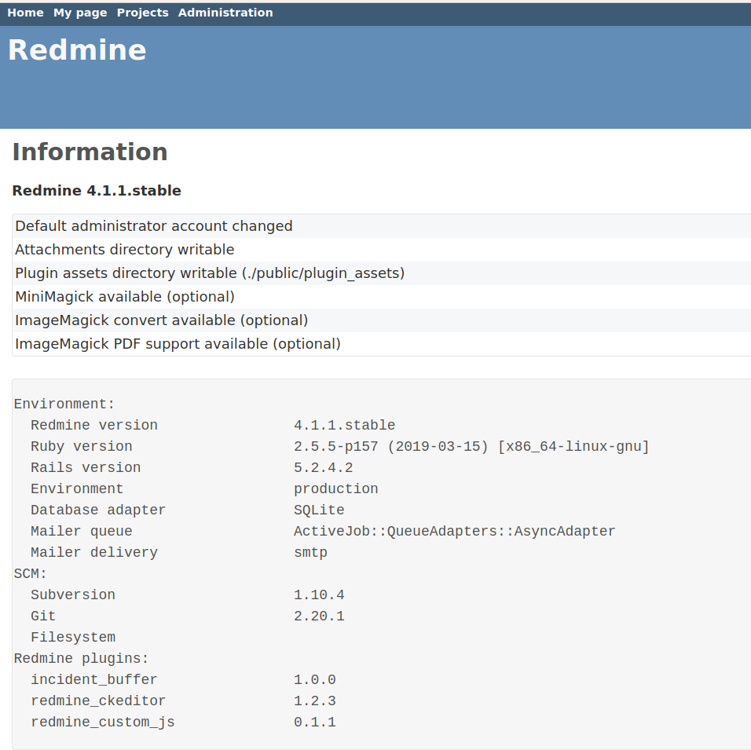Click 'ImageMagick PDF support available (optional)' row
Screen dimensions: 751x750
382,344
